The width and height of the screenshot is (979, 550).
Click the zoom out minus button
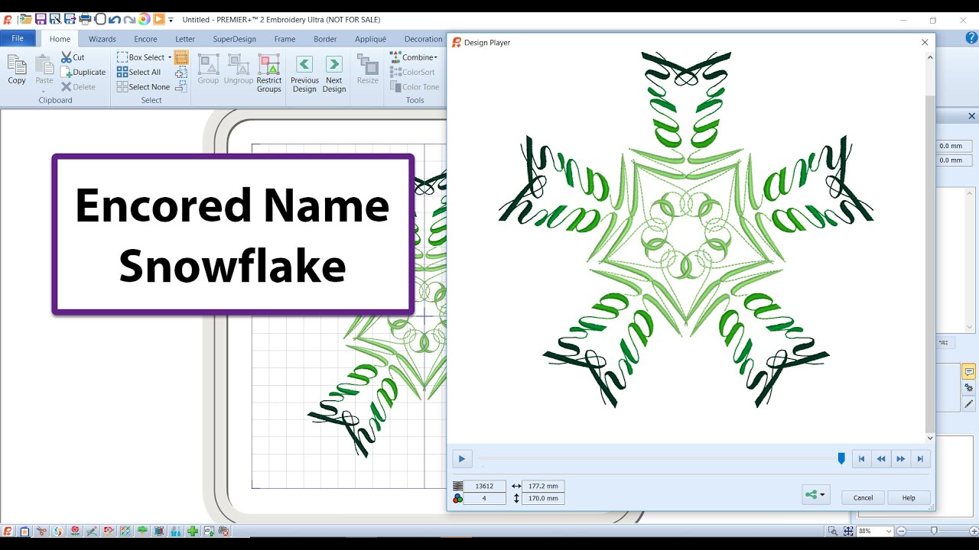point(901,530)
